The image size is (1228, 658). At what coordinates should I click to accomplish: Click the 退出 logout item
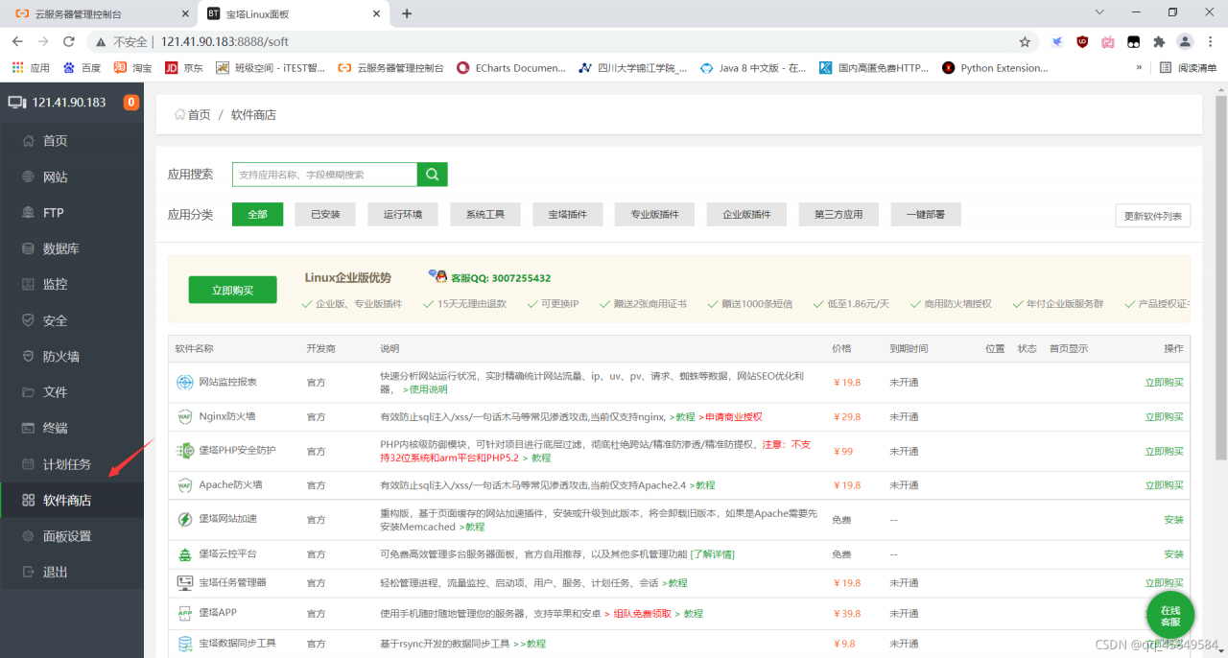tap(55, 572)
